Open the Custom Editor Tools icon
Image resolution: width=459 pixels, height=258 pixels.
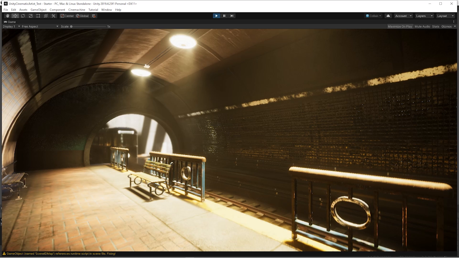(53, 16)
